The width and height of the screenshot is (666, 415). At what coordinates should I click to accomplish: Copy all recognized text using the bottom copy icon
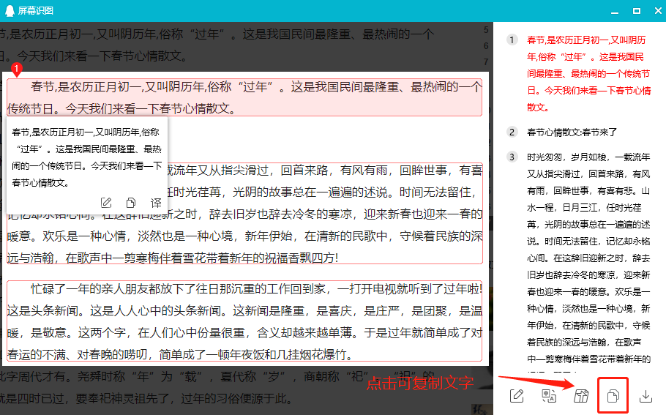(x=613, y=396)
